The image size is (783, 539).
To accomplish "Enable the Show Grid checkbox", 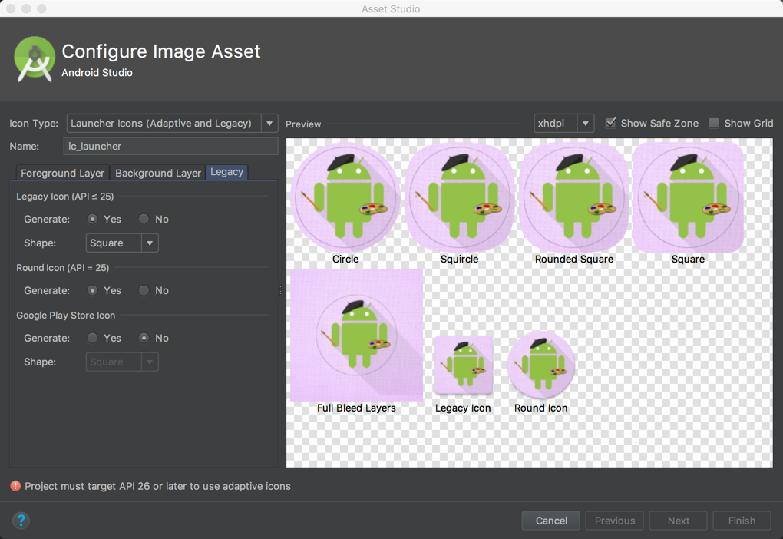I will tap(714, 123).
